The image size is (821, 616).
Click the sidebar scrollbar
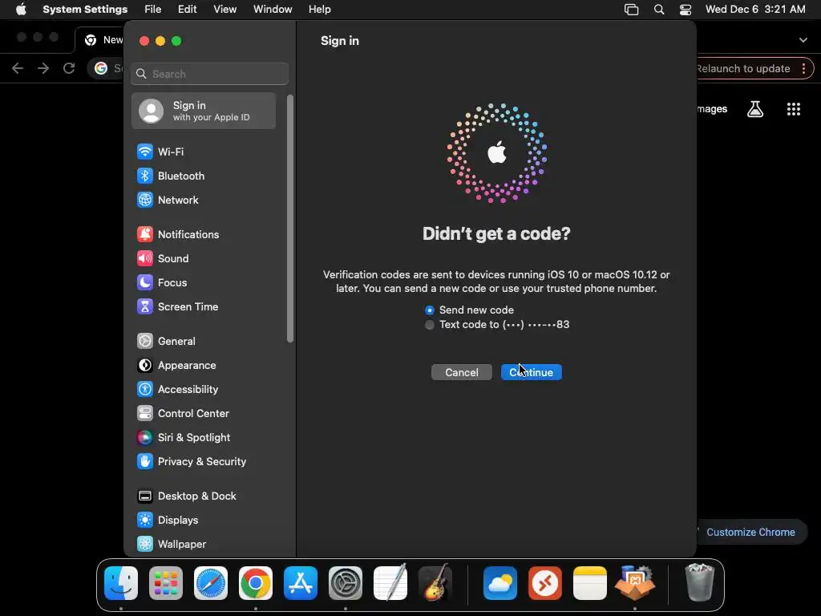click(290, 219)
